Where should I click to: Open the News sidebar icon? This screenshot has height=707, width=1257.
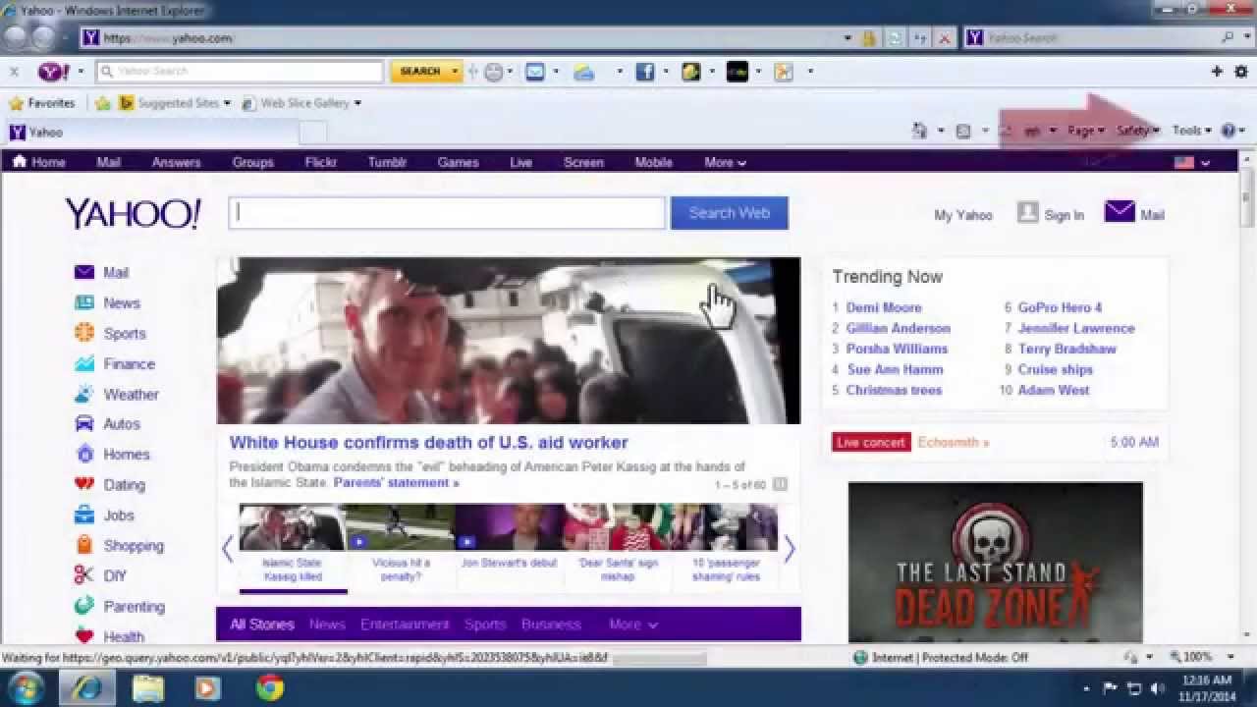point(84,303)
